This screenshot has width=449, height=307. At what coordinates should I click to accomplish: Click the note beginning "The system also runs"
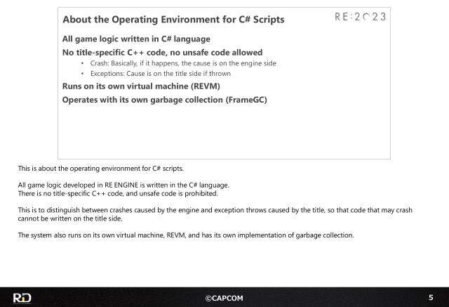coord(186,235)
